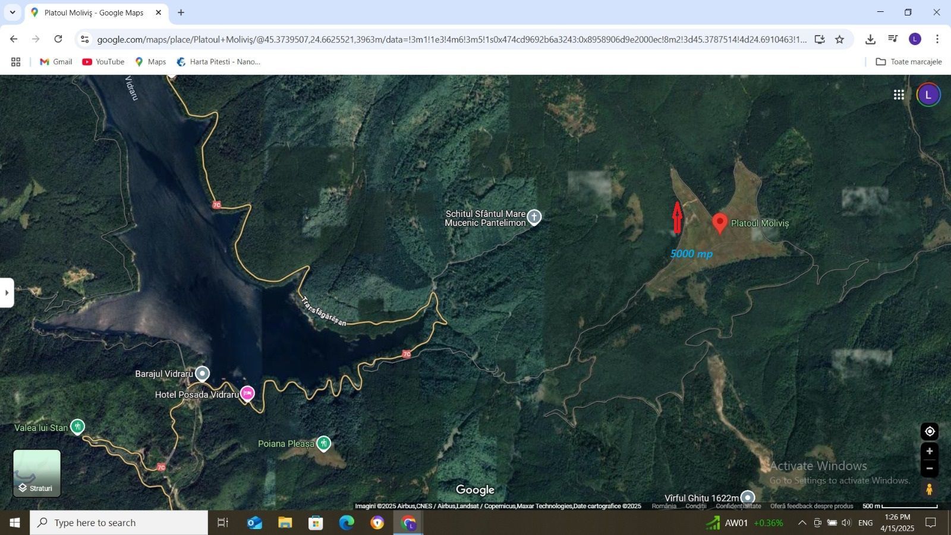Expand the collapsed side panel arrow
Viewport: 951px width, 535px height.
point(7,292)
